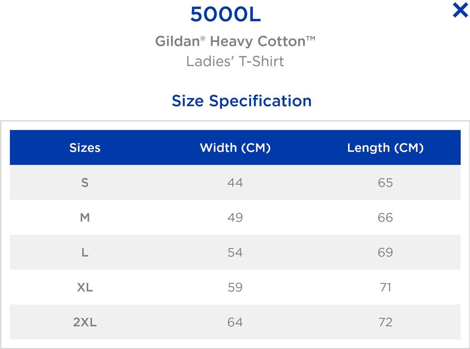Click the Sizes column header
Screen dimensions: 470x349
[x=85, y=148]
